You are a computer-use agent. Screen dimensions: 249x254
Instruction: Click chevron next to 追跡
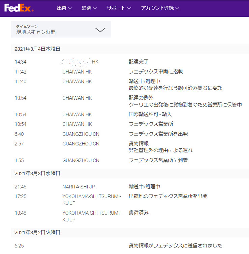point(95,8)
